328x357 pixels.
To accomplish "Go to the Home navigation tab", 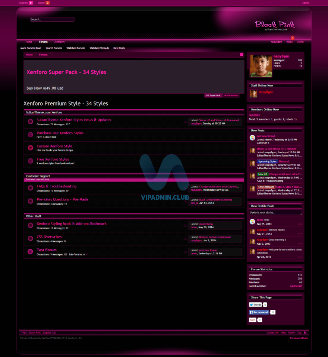I will [29, 42].
